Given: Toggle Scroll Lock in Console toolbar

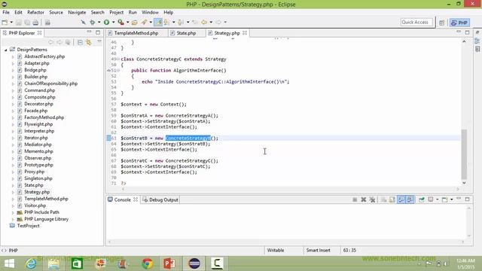Looking at the screenshot, I should 392,199.
